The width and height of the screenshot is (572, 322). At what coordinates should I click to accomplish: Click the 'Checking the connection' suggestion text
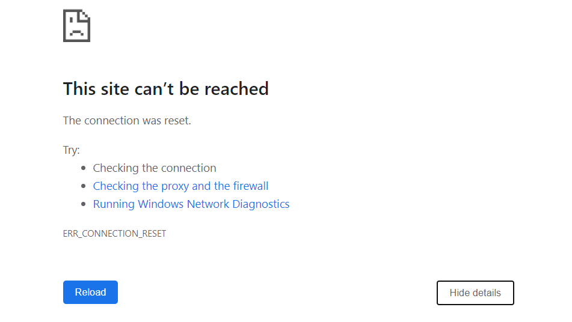(x=155, y=168)
